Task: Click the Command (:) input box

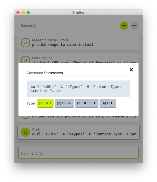Action: tap(78, 153)
